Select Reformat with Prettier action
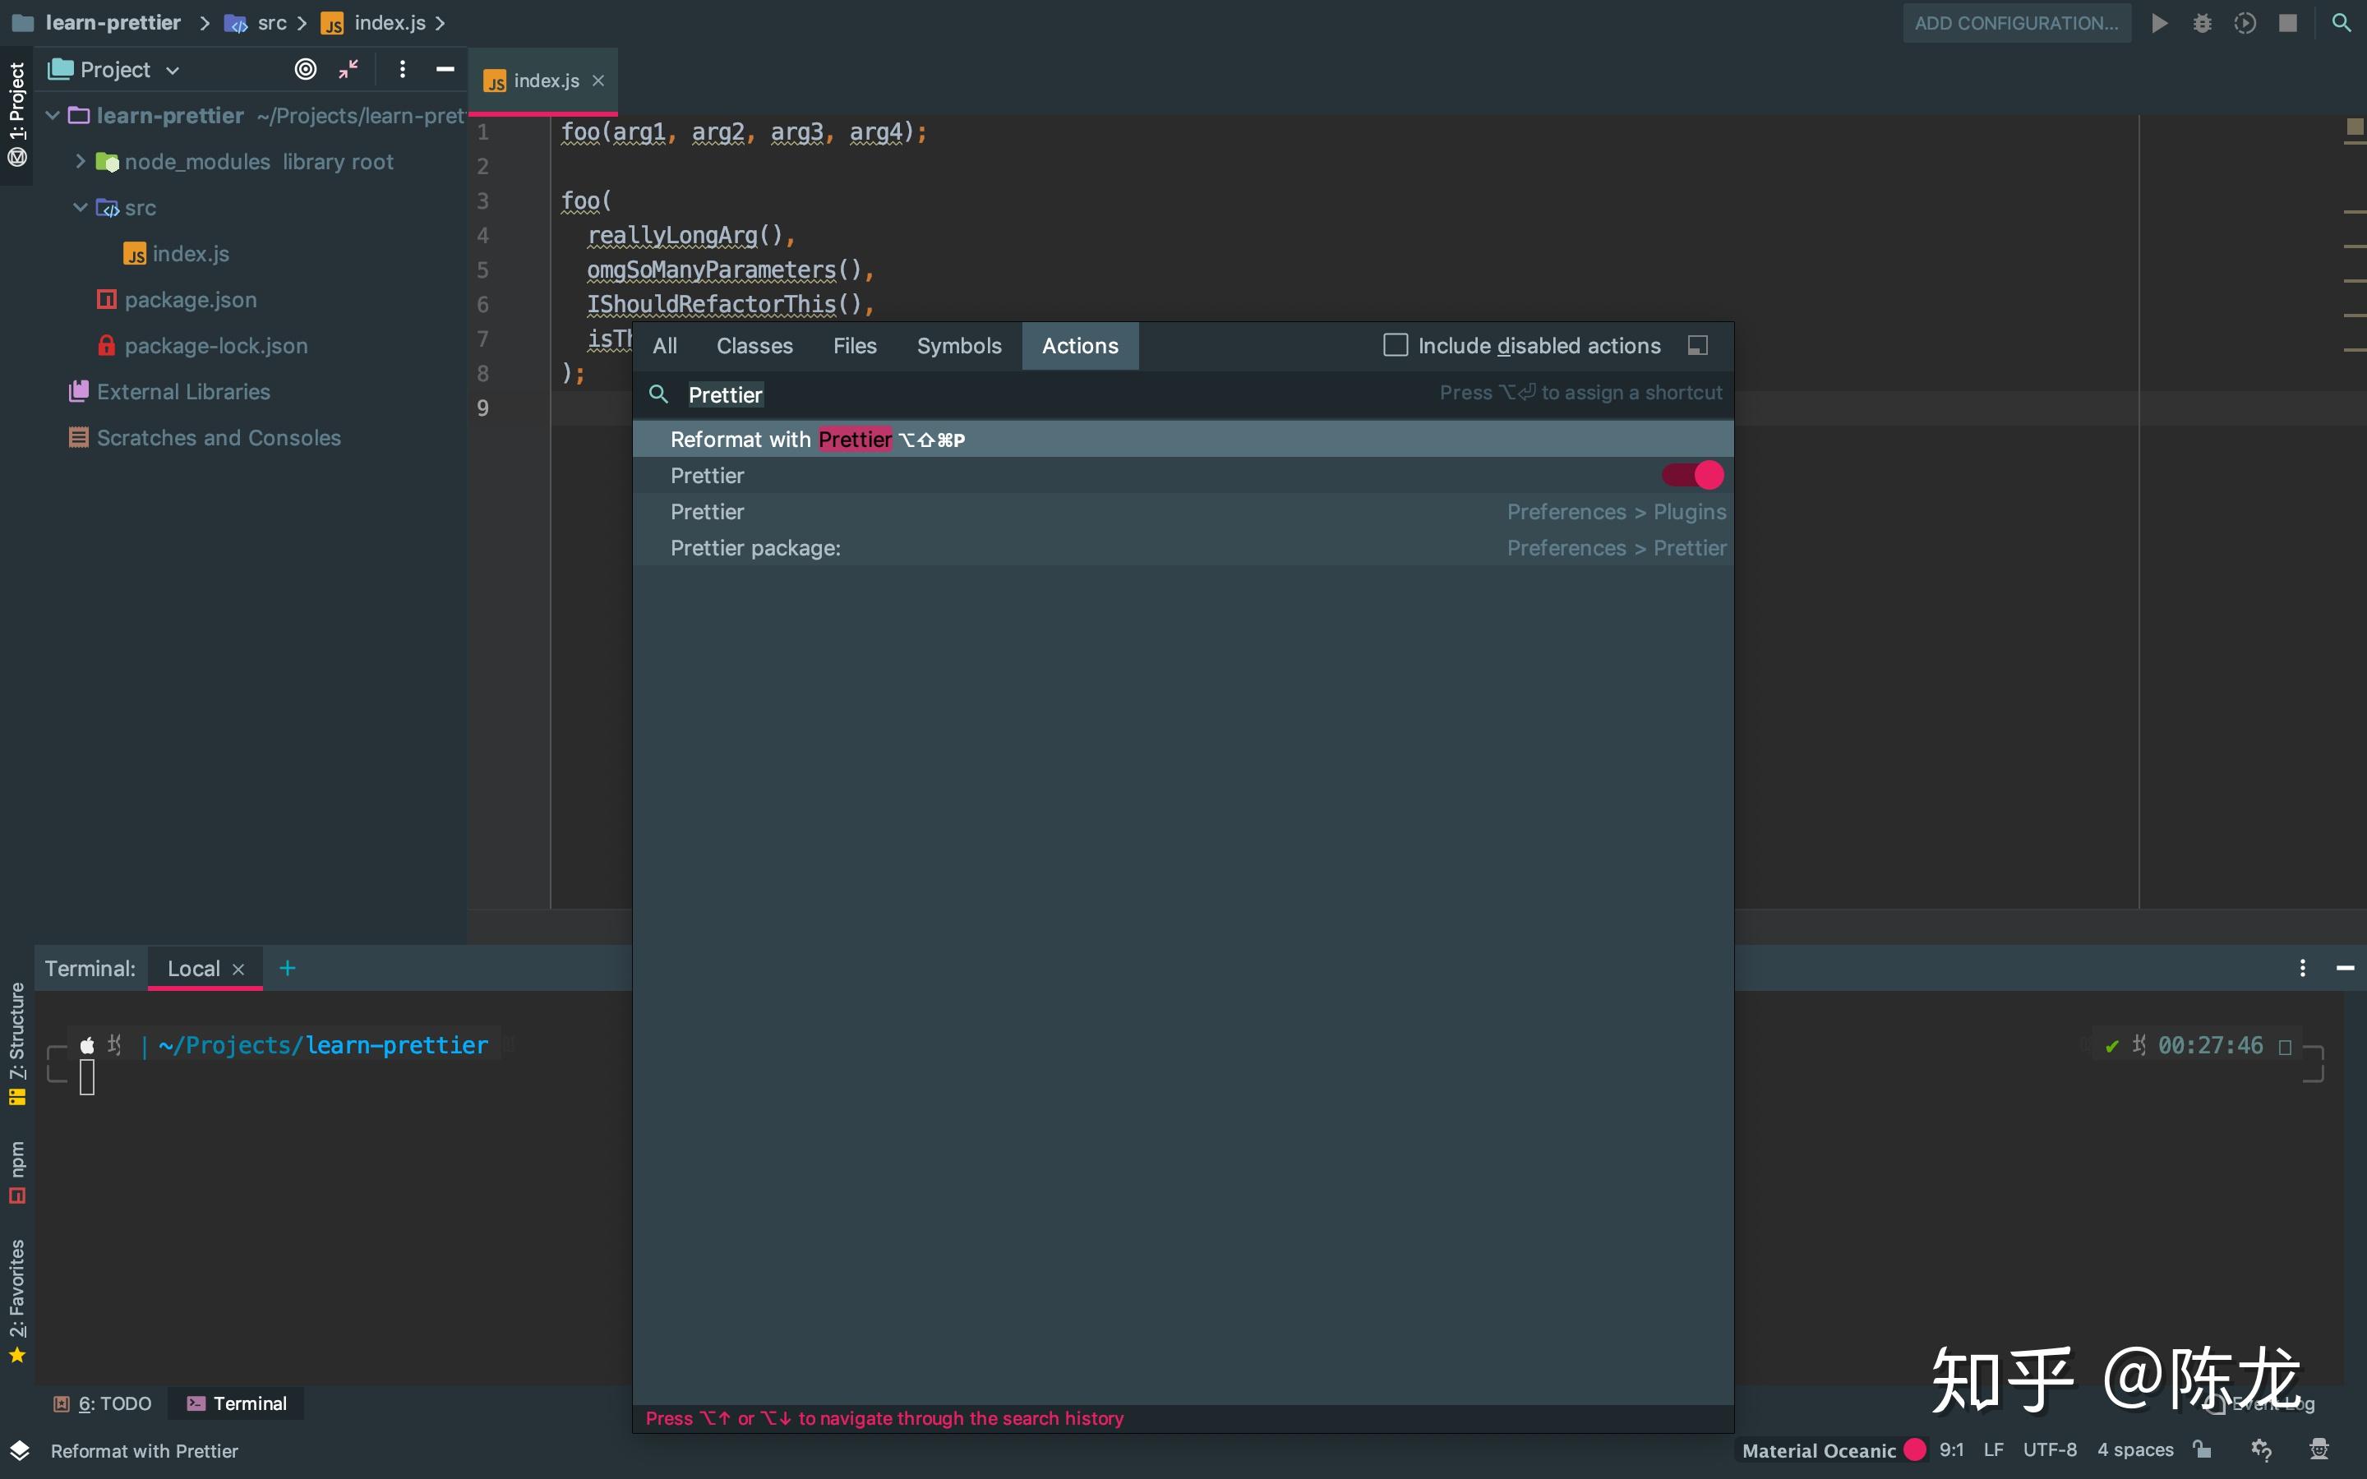2367x1479 pixels. pos(818,440)
